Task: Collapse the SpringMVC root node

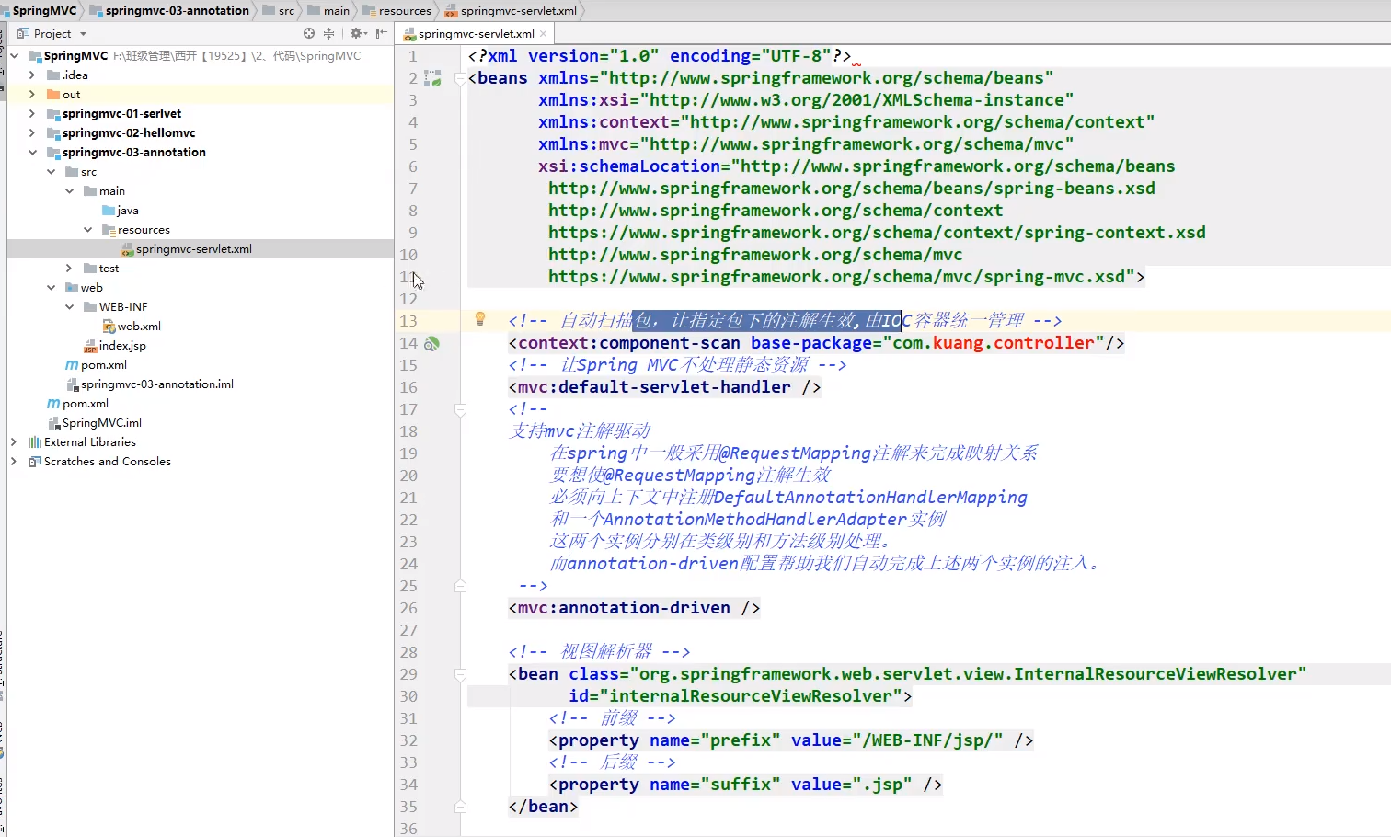Action: click(x=15, y=56)
